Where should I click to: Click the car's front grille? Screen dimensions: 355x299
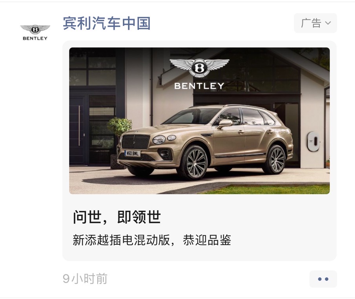[135, 142]
